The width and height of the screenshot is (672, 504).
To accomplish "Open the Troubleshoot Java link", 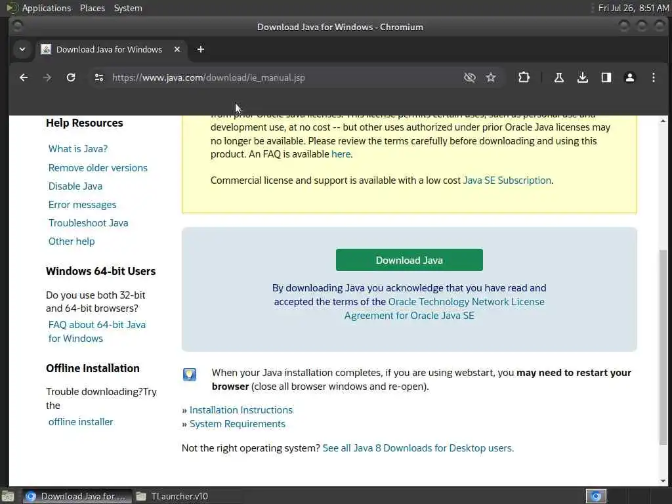I will click(x=89, y=223).
